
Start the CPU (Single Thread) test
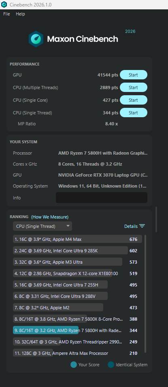coord(133,113)
